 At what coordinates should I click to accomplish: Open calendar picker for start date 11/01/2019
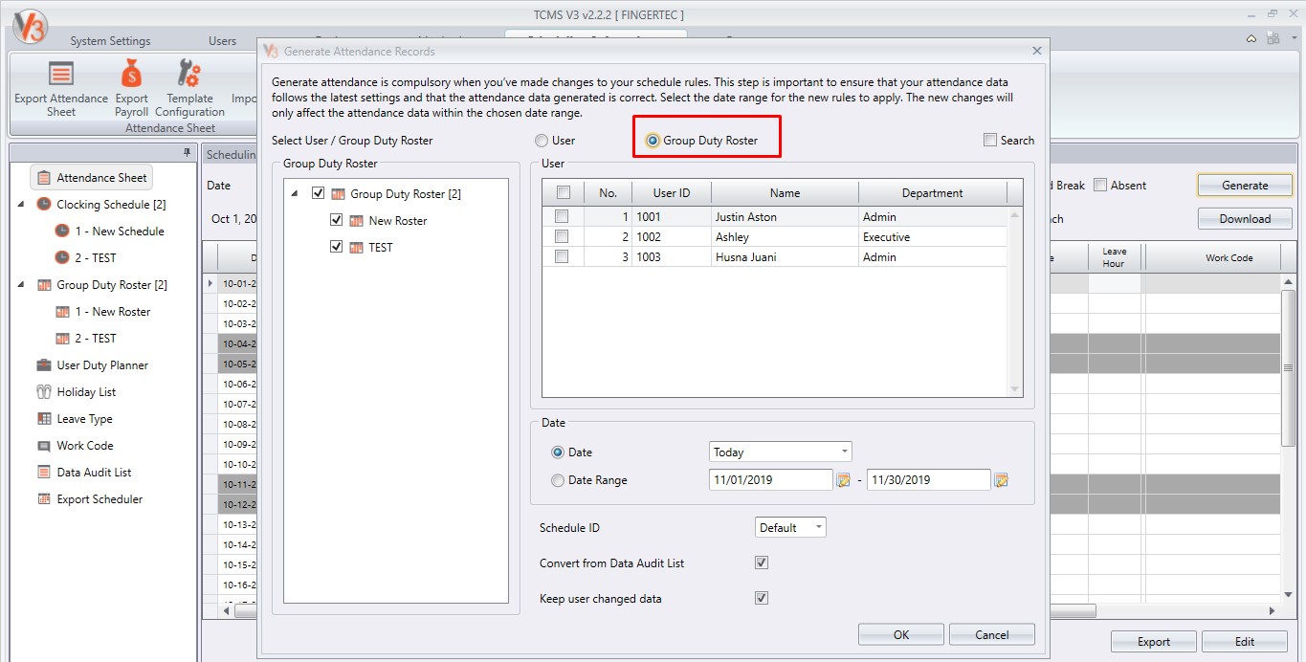(843, 480)
